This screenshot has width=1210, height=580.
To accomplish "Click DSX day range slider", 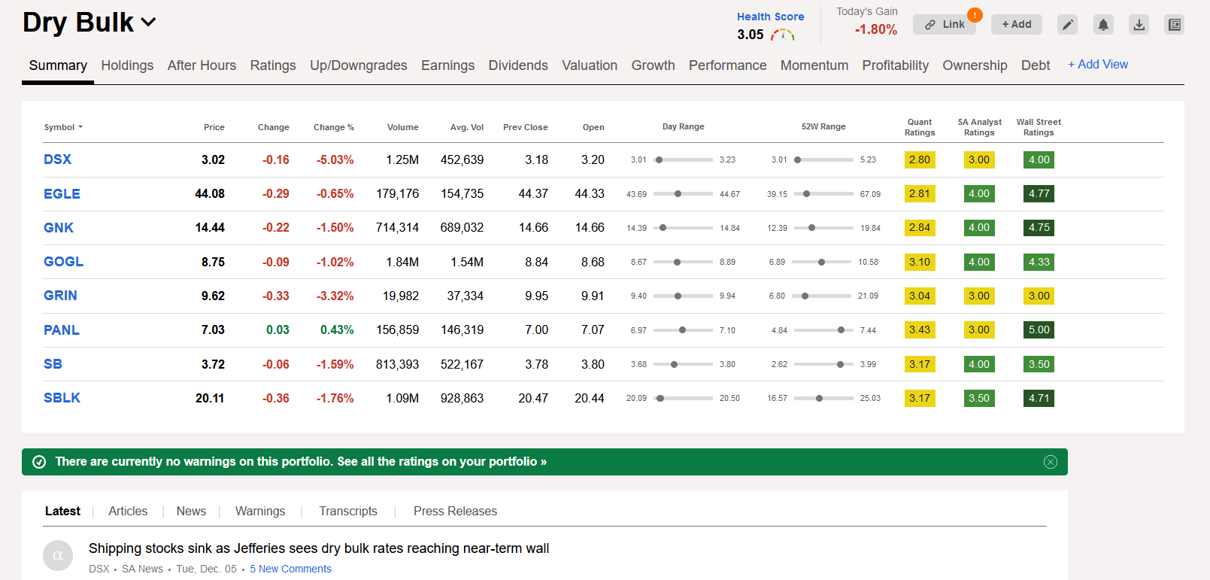I will [x=683, y=159].
